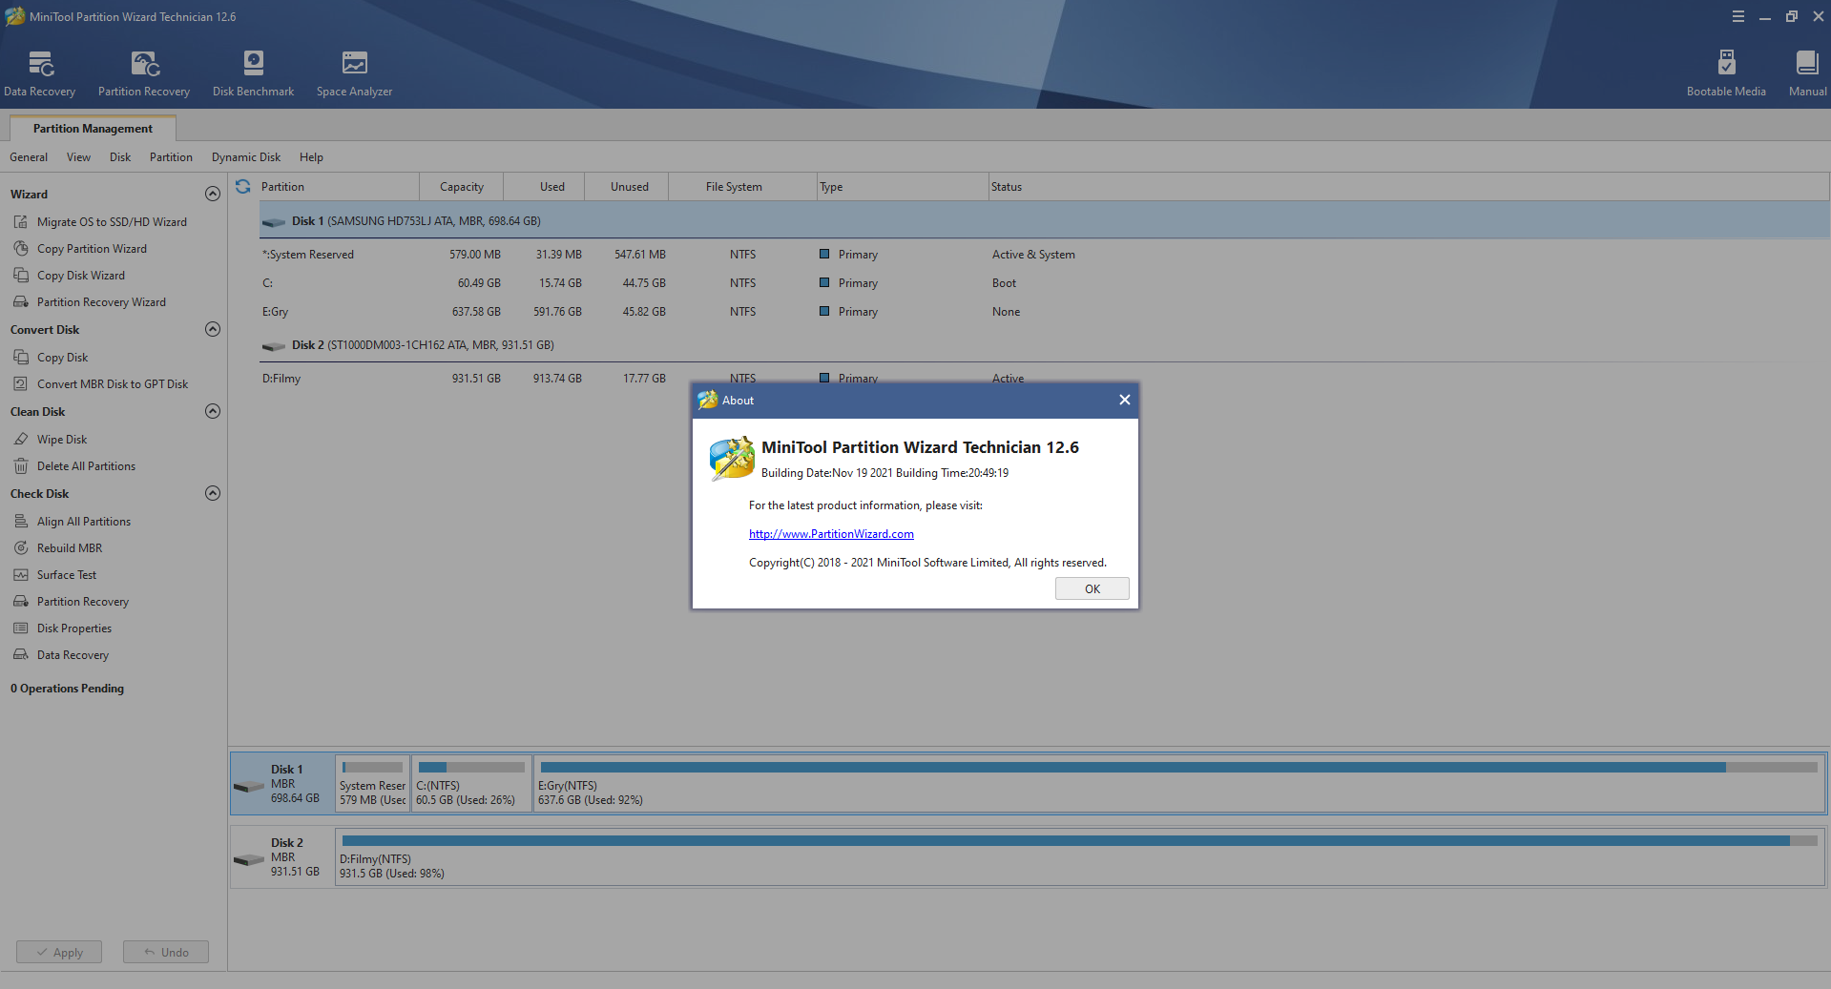The width and height of the screenshot is (1831, 989).
Task: Select the C:(NTFS) block in the disk map
Action: point(471,783)
